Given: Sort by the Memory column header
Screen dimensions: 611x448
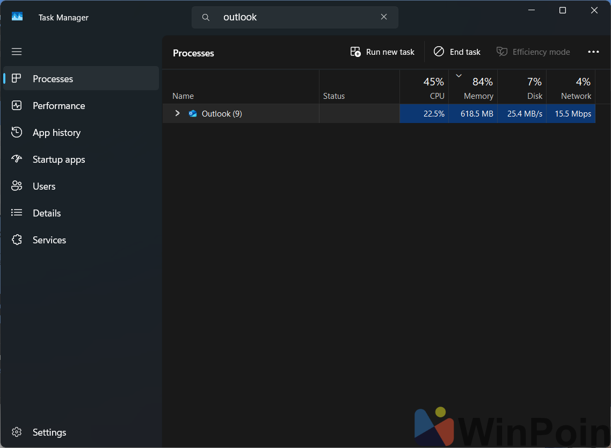Looking at the screenshot, I should [x=473, y=86].
